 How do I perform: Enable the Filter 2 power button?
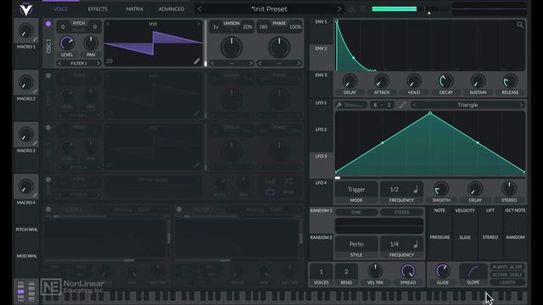click(x=179, y=209)
